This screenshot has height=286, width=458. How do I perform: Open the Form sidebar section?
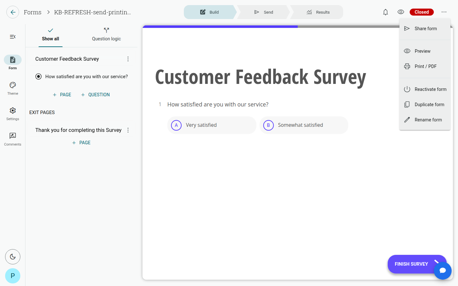[x=13, y=62]
